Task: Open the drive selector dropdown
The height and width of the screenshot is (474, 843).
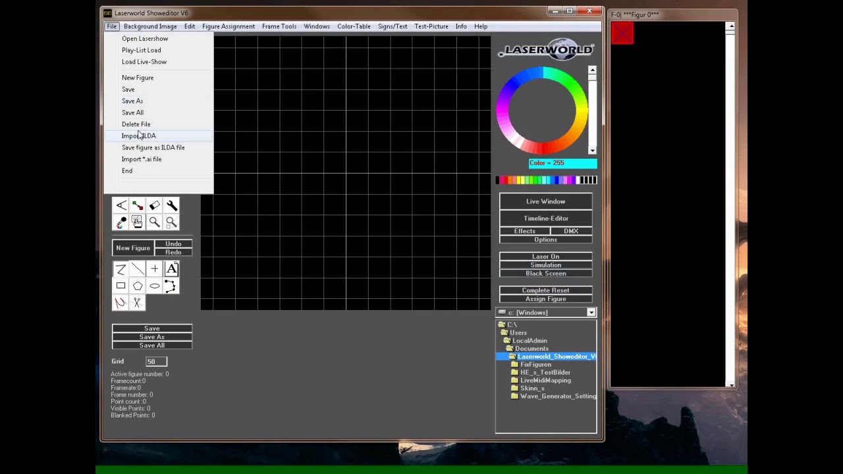Action: 591,313
